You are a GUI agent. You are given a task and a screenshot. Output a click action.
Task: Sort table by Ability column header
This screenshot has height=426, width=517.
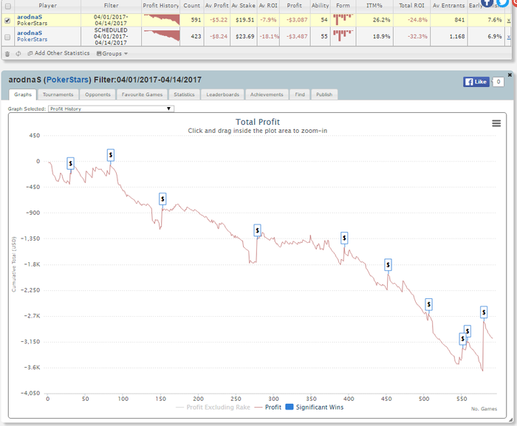pyautogui.click(x=320, y=6)
